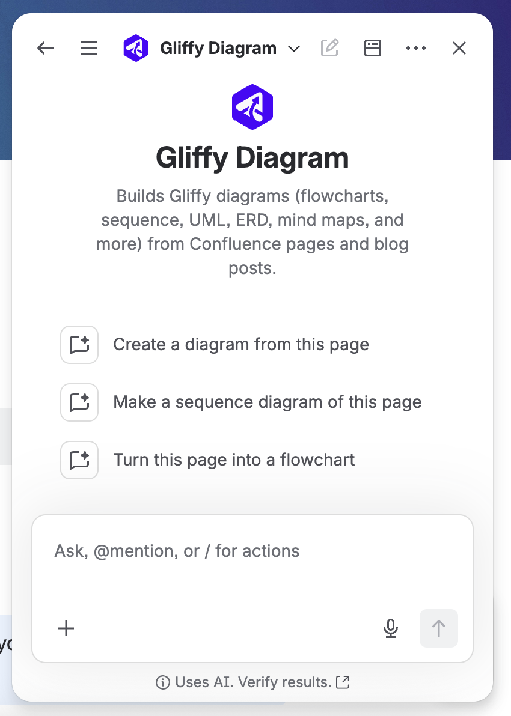
Task: Click the large Gliffy hexagon logo
Action: pos(252,107)
